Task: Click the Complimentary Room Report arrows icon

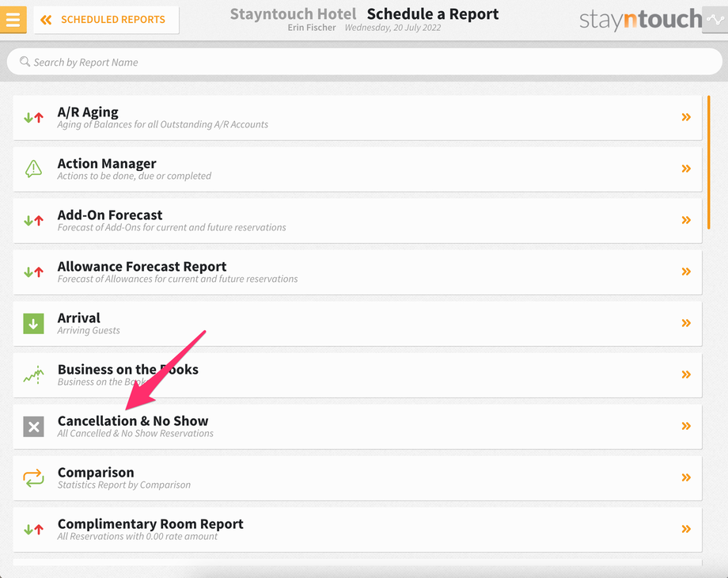Action: point(33,529)
